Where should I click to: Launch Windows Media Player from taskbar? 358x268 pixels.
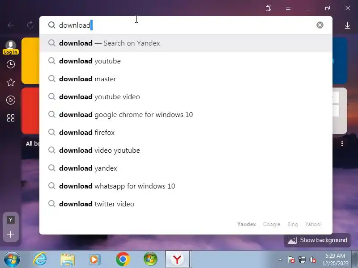pos(94,260)
